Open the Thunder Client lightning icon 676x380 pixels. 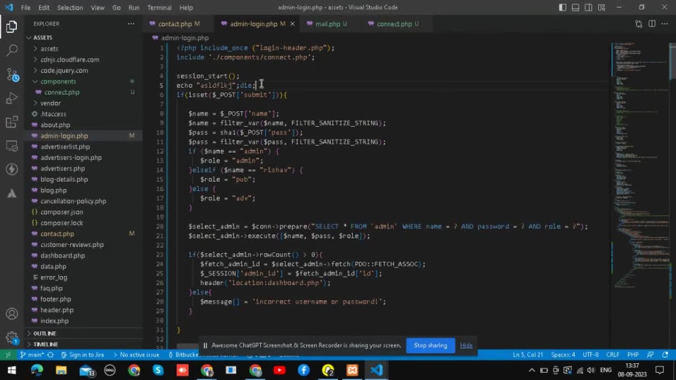click(x=11, y=169)
